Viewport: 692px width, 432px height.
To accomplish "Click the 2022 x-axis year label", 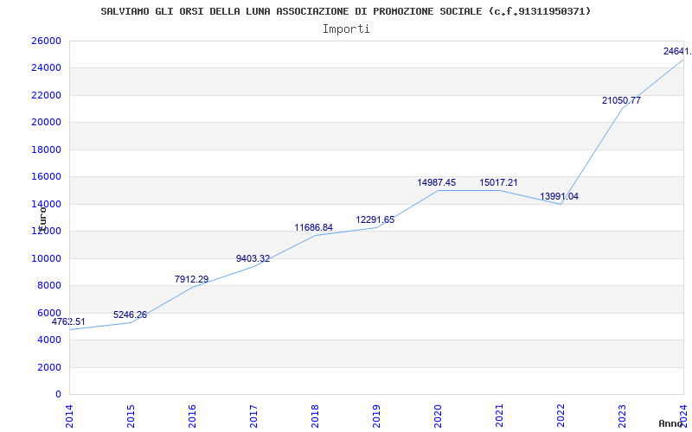I will tap(561, 416).
